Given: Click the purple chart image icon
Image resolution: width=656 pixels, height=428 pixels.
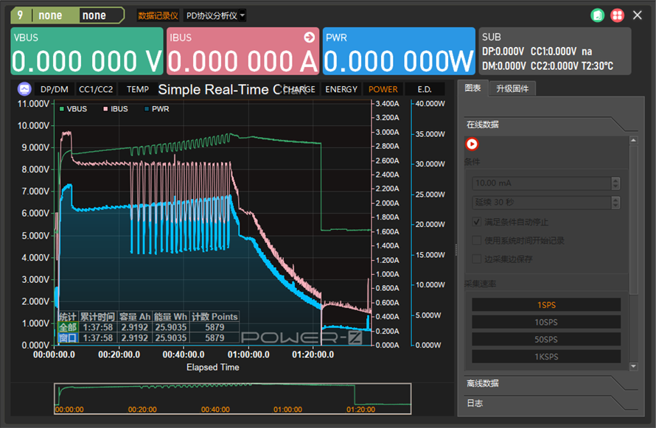Looking at the screenshot, I should tap(24, 89).
